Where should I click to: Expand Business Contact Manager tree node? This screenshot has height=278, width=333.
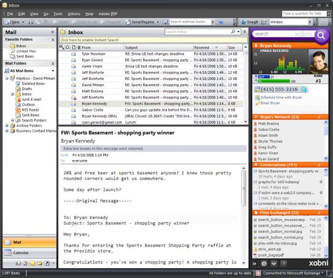[7, 131]
